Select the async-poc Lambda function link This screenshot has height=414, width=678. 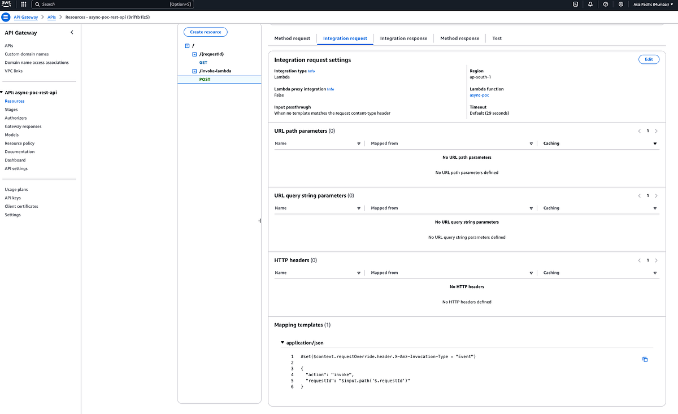tap(479, 95)
